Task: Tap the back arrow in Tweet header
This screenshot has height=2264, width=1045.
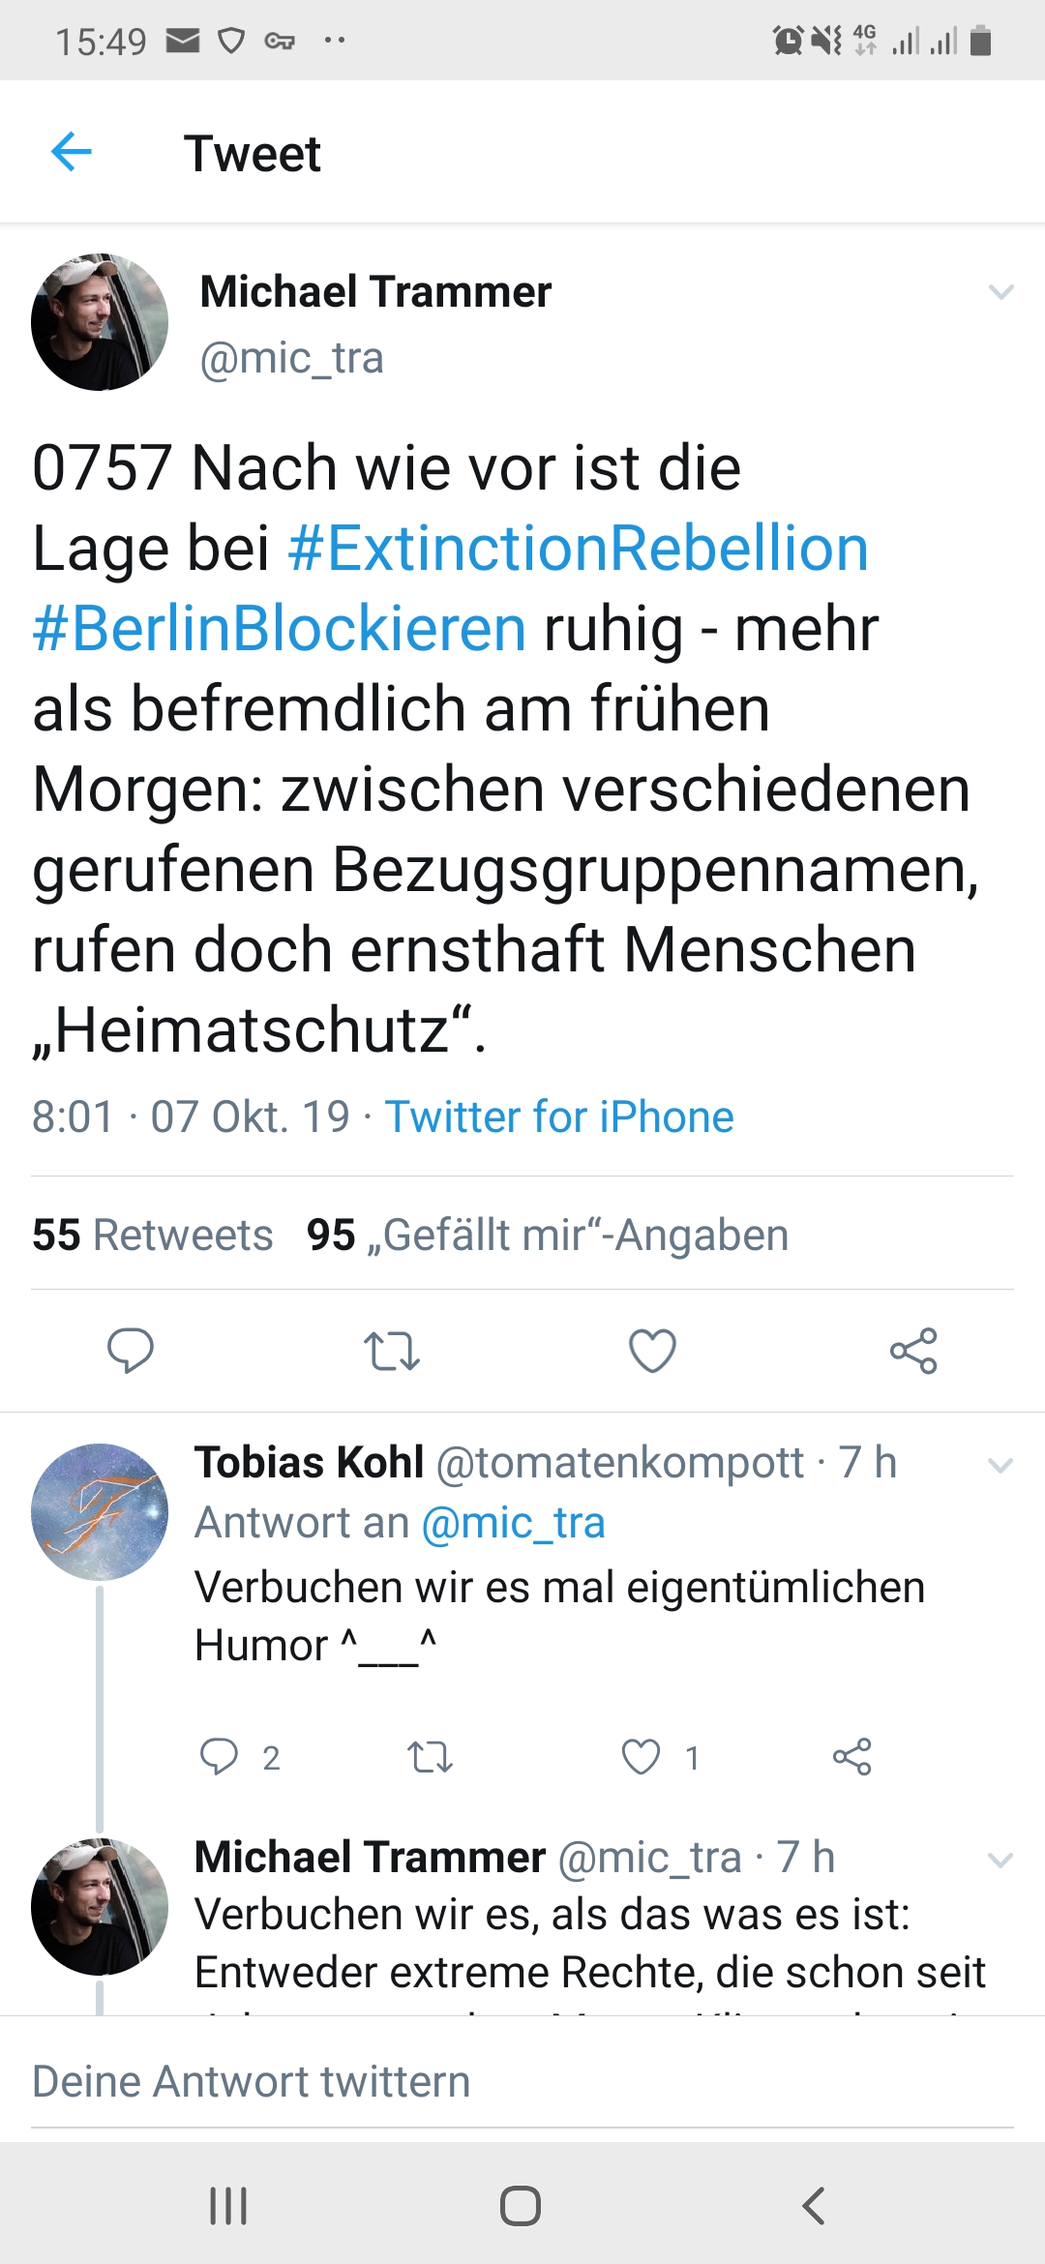Action: point(71,152)
